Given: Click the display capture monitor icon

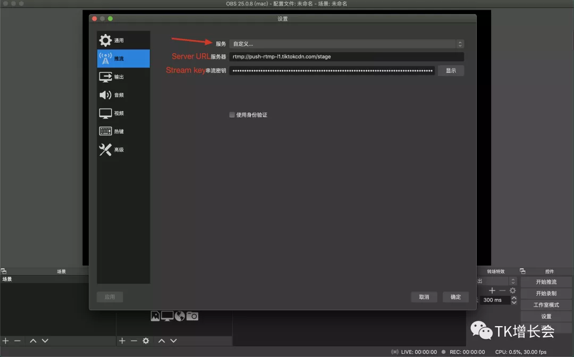Looking at the screenshot, I should (167, 316).
